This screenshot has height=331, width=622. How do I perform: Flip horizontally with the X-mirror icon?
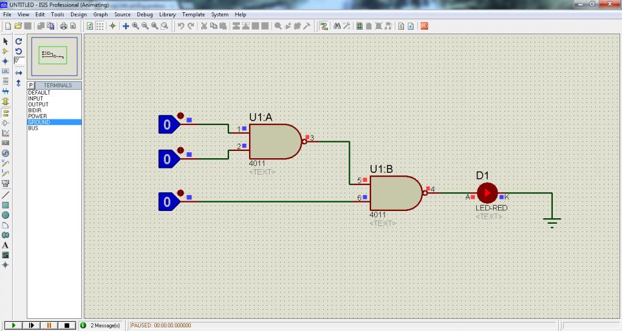(x=18, y=73)
